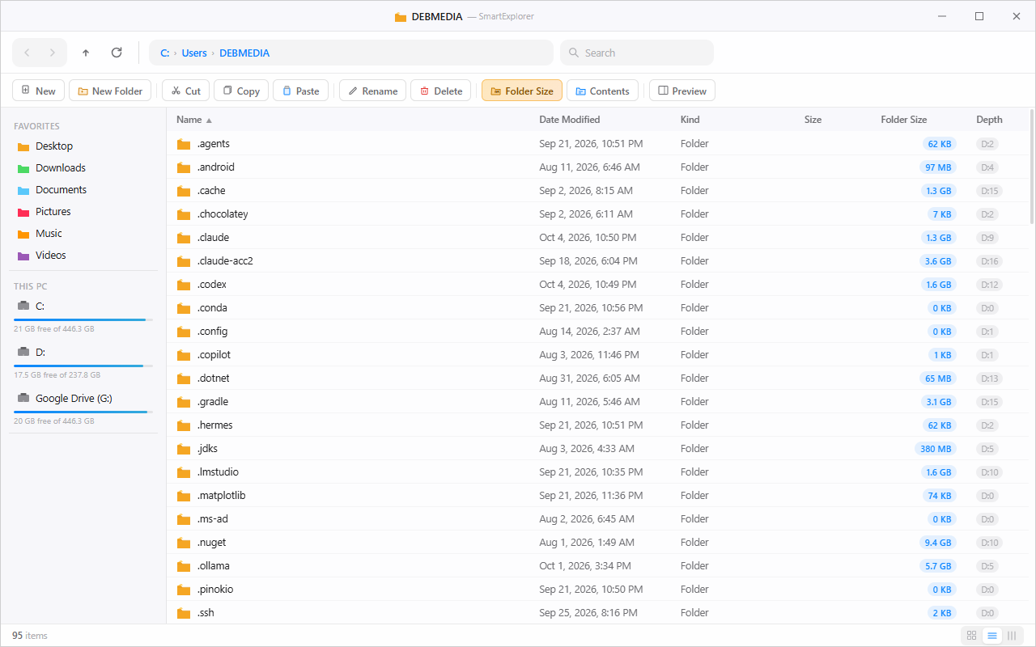This screenshot has height=647, width=1036.
Task: Click the file list vertical scrollbar
Action: (1032, 167)
